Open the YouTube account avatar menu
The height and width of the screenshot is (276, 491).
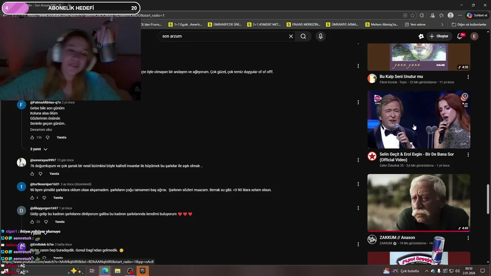pos(475,36)
